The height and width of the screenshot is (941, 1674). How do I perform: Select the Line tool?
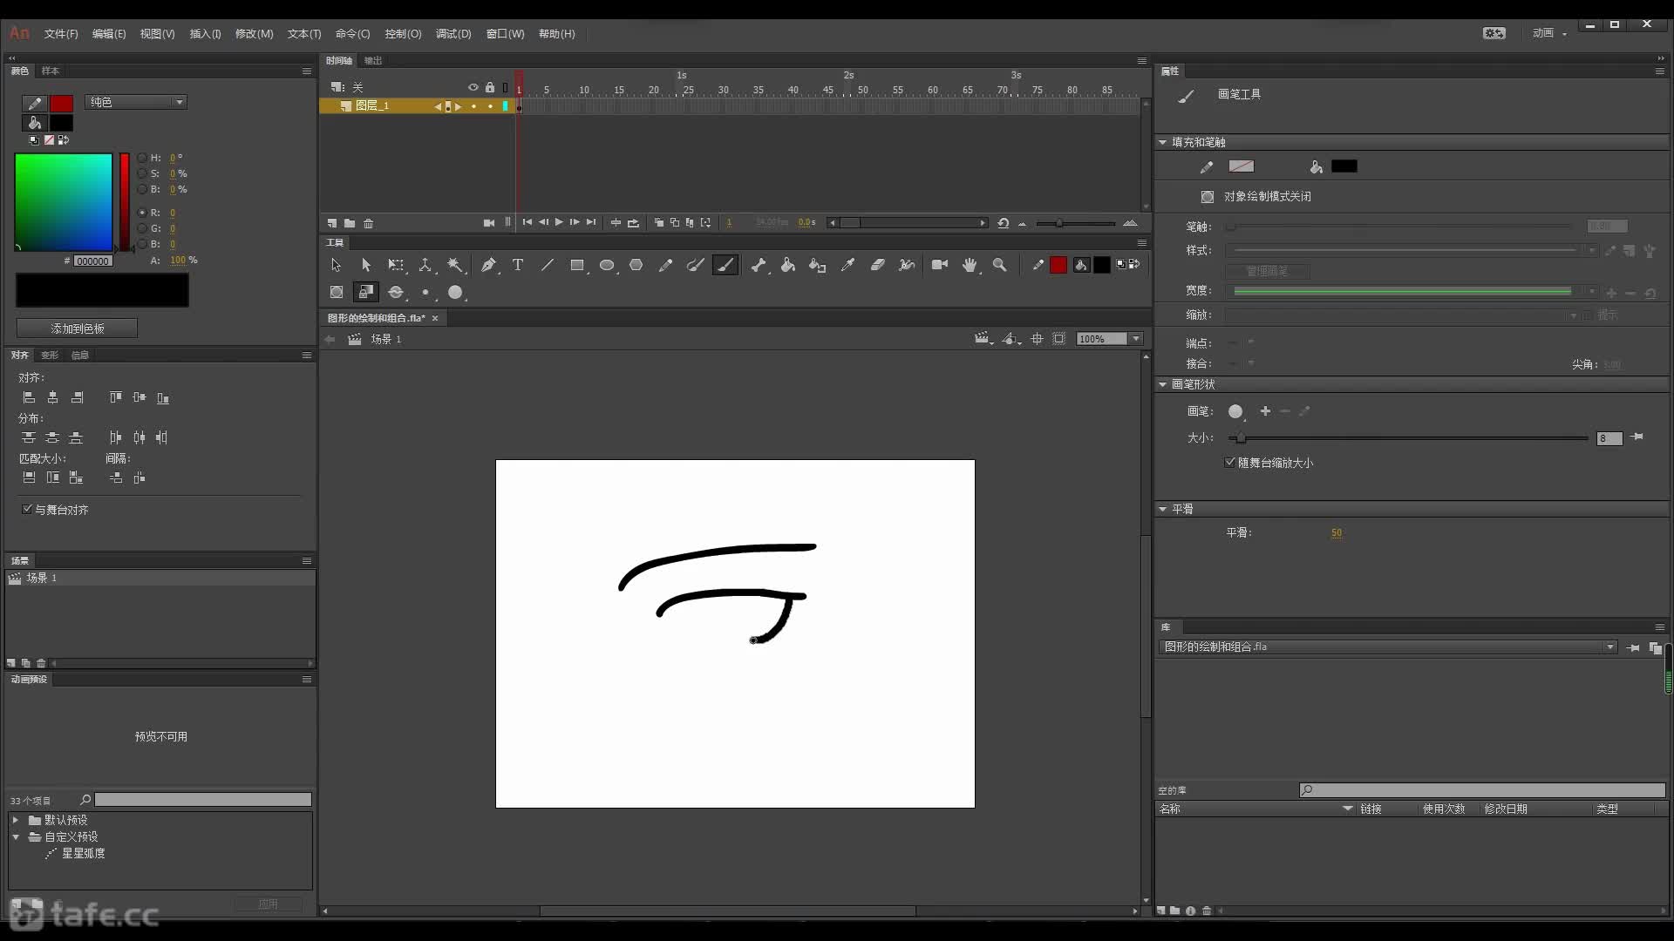coord(548,265)
